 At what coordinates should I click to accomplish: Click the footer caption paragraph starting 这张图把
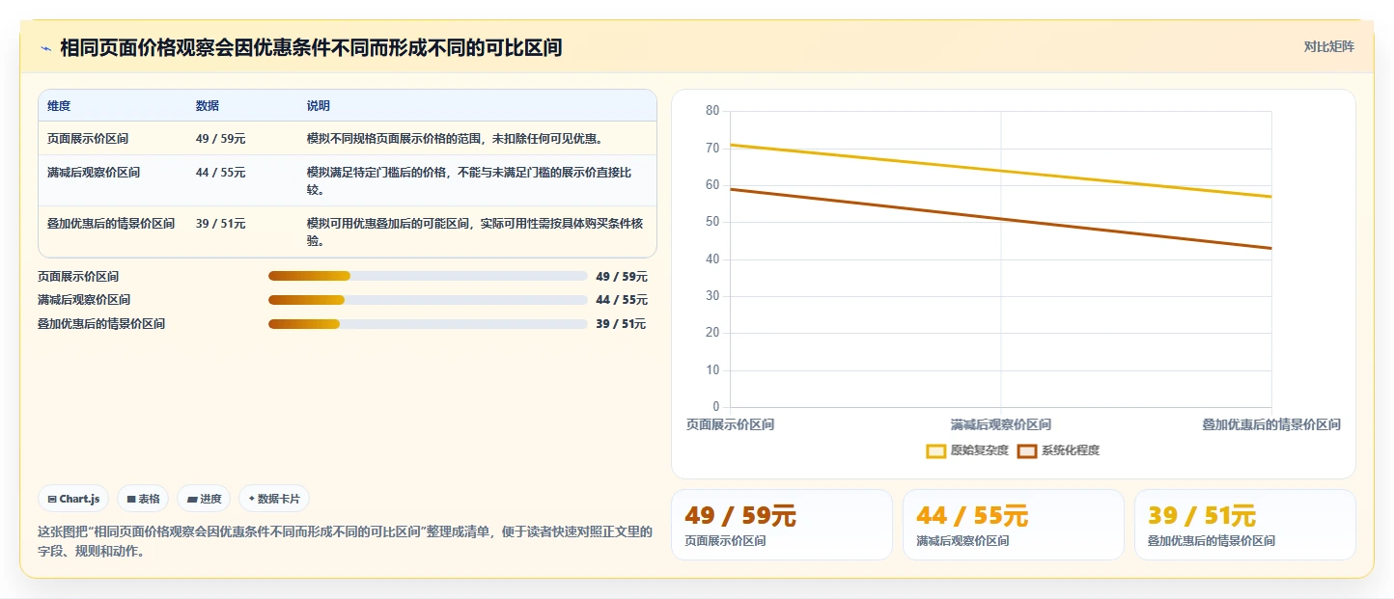coord(346,541)
